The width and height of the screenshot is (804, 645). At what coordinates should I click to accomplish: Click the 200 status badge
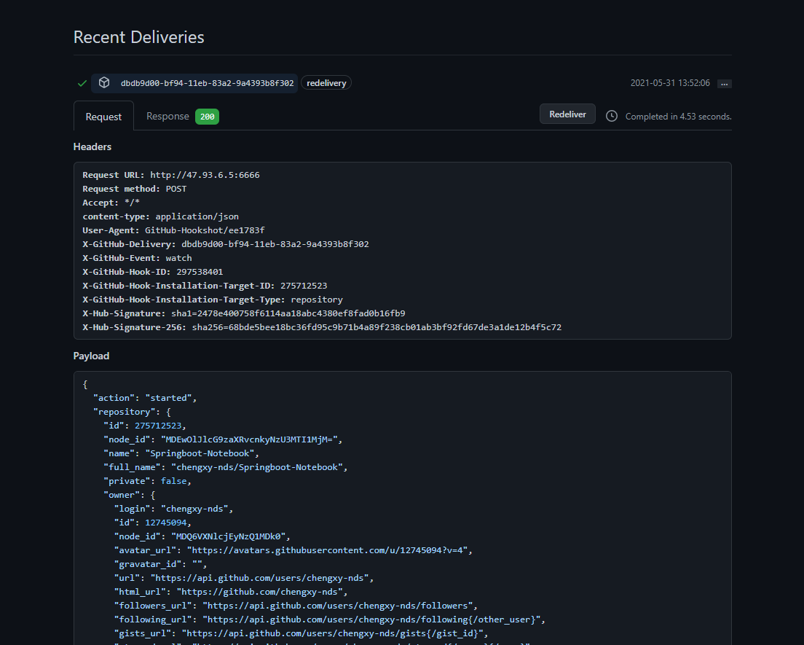click(207, 117)
